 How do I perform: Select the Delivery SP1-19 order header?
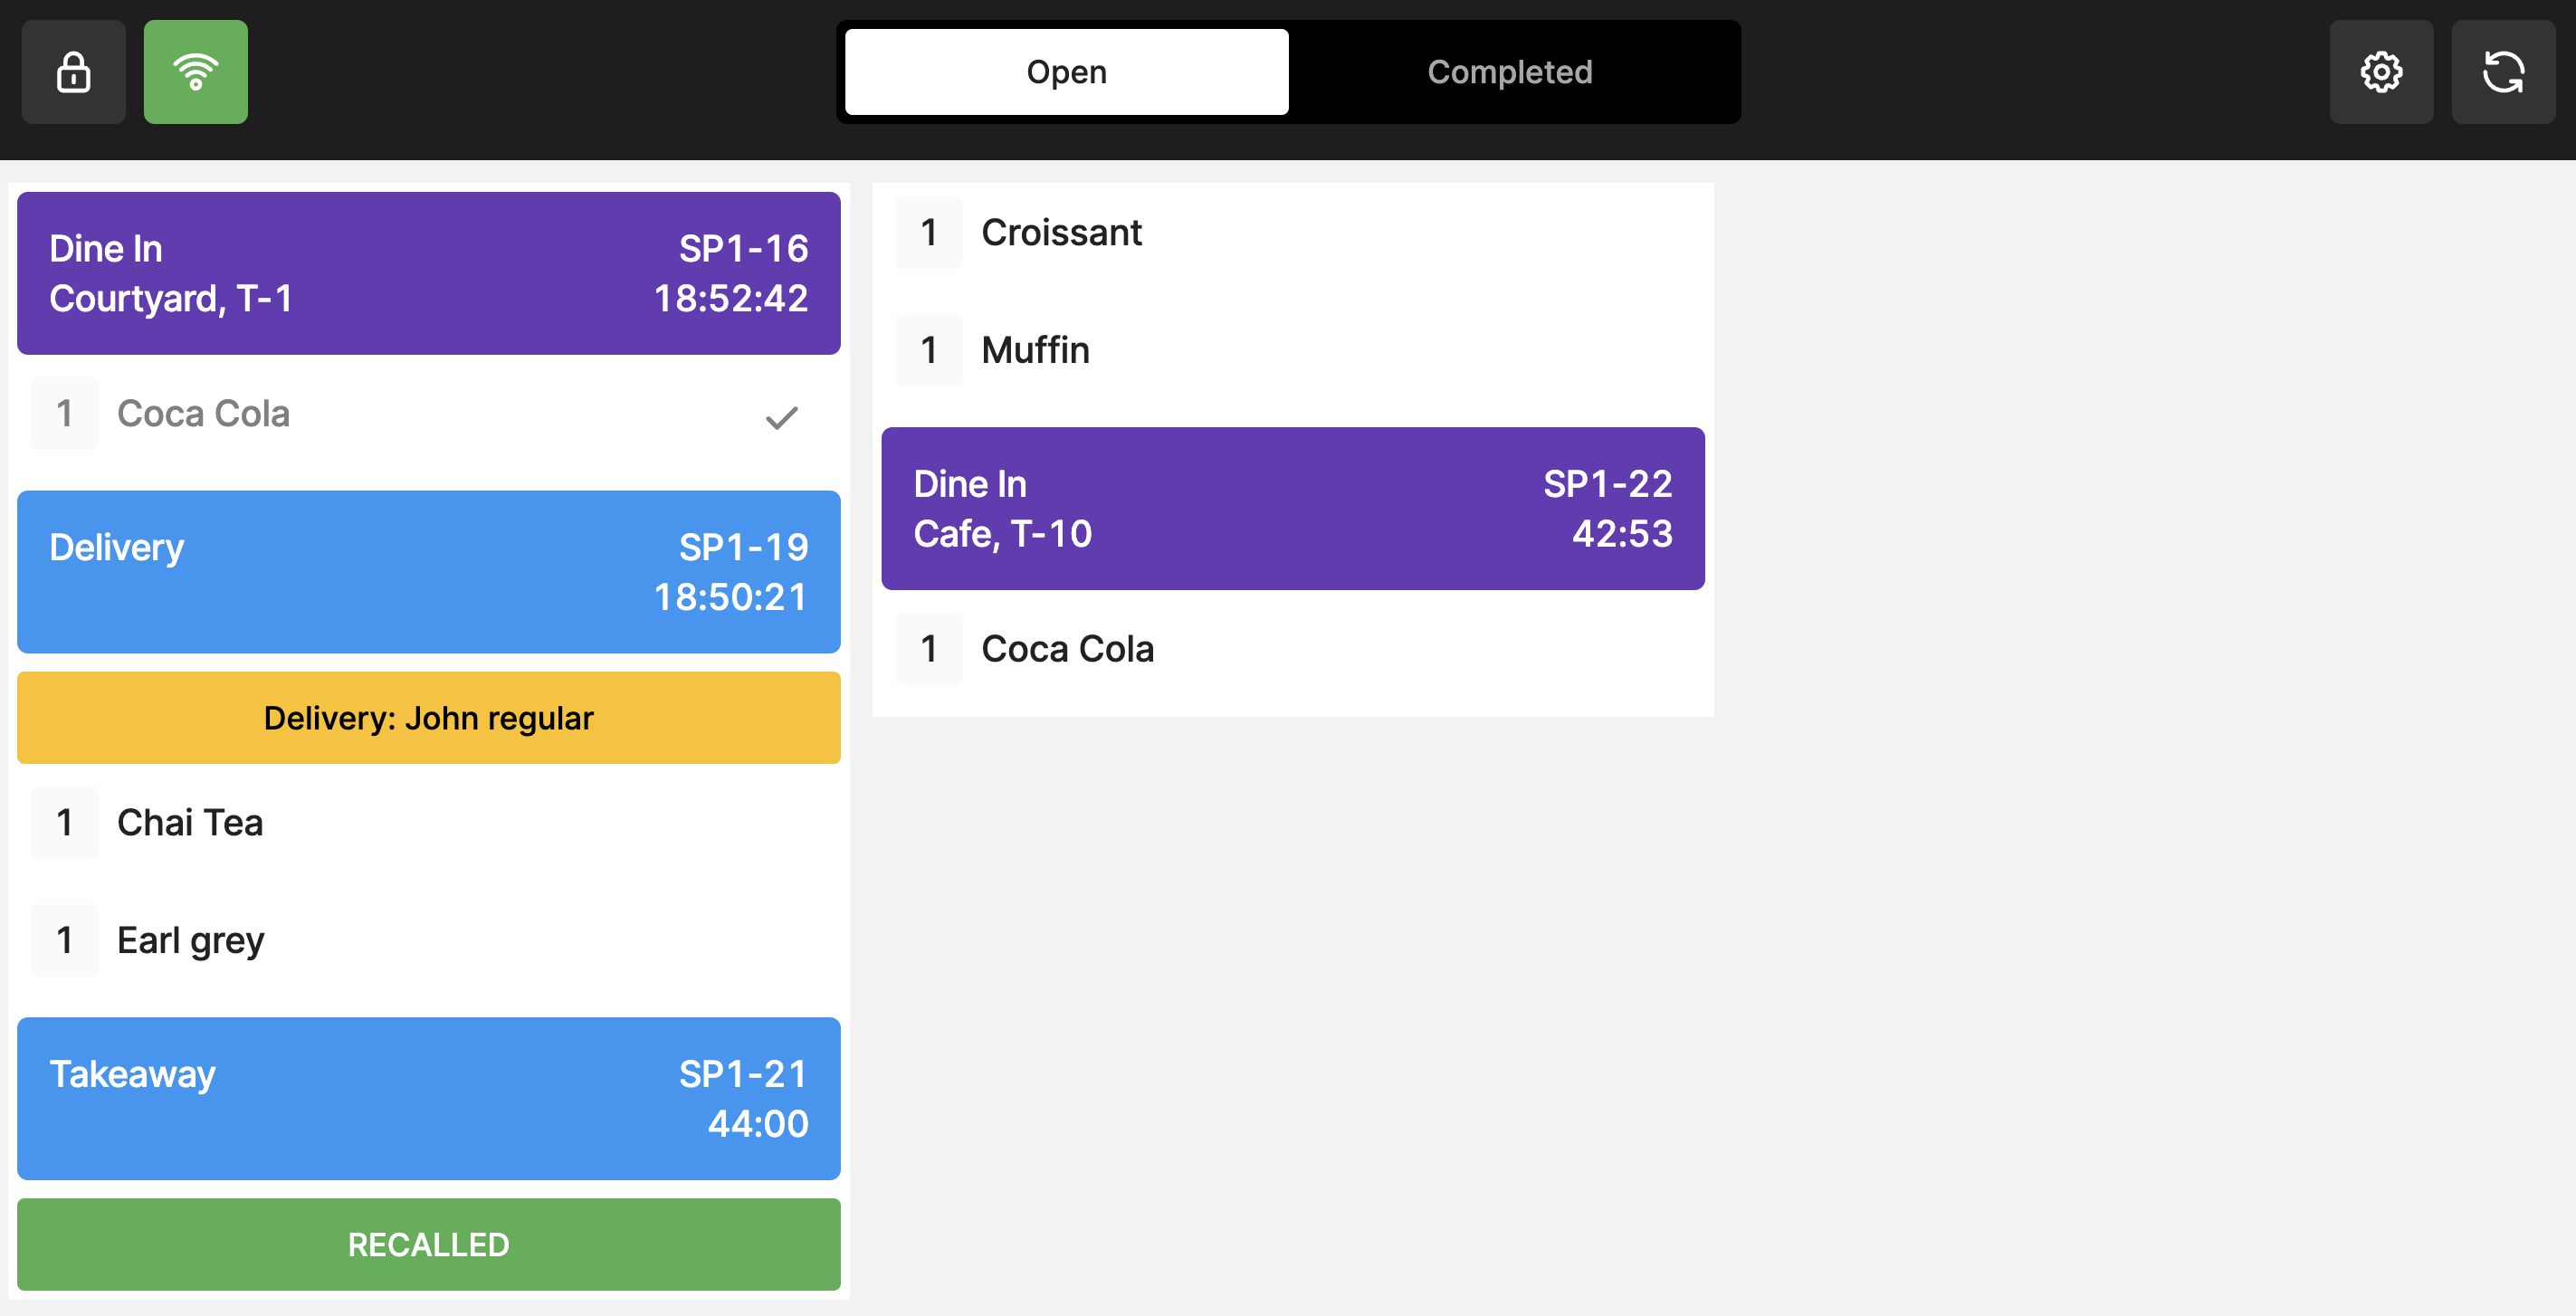[428, 571]
